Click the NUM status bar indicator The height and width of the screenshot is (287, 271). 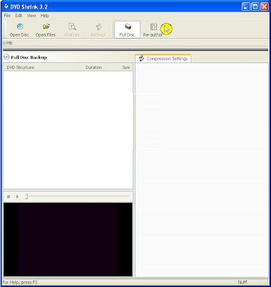click(x=242, y=282)
